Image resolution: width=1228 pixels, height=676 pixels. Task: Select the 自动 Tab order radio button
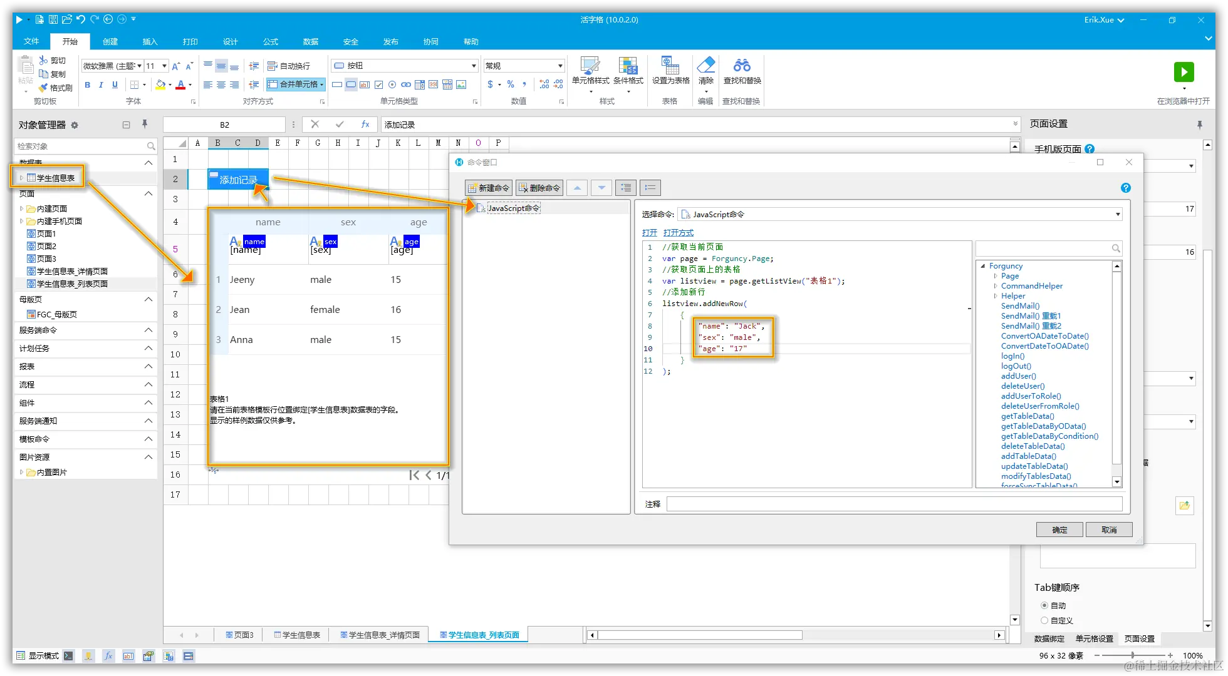pyautogui.click(x=1044, y=605)
